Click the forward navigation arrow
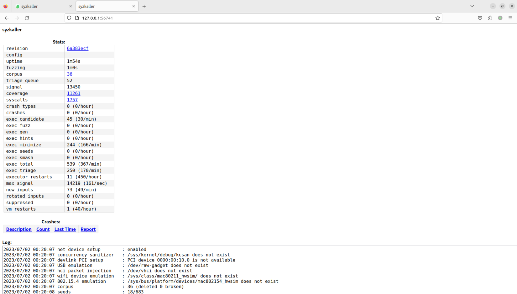Viewport: 517px width, 294px height. pos(17,18)
